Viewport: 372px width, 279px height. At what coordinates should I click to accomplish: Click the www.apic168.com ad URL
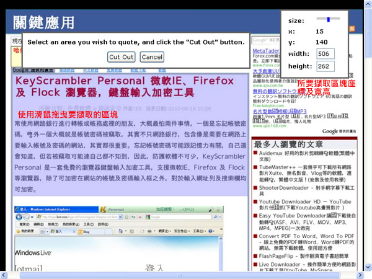270,126
